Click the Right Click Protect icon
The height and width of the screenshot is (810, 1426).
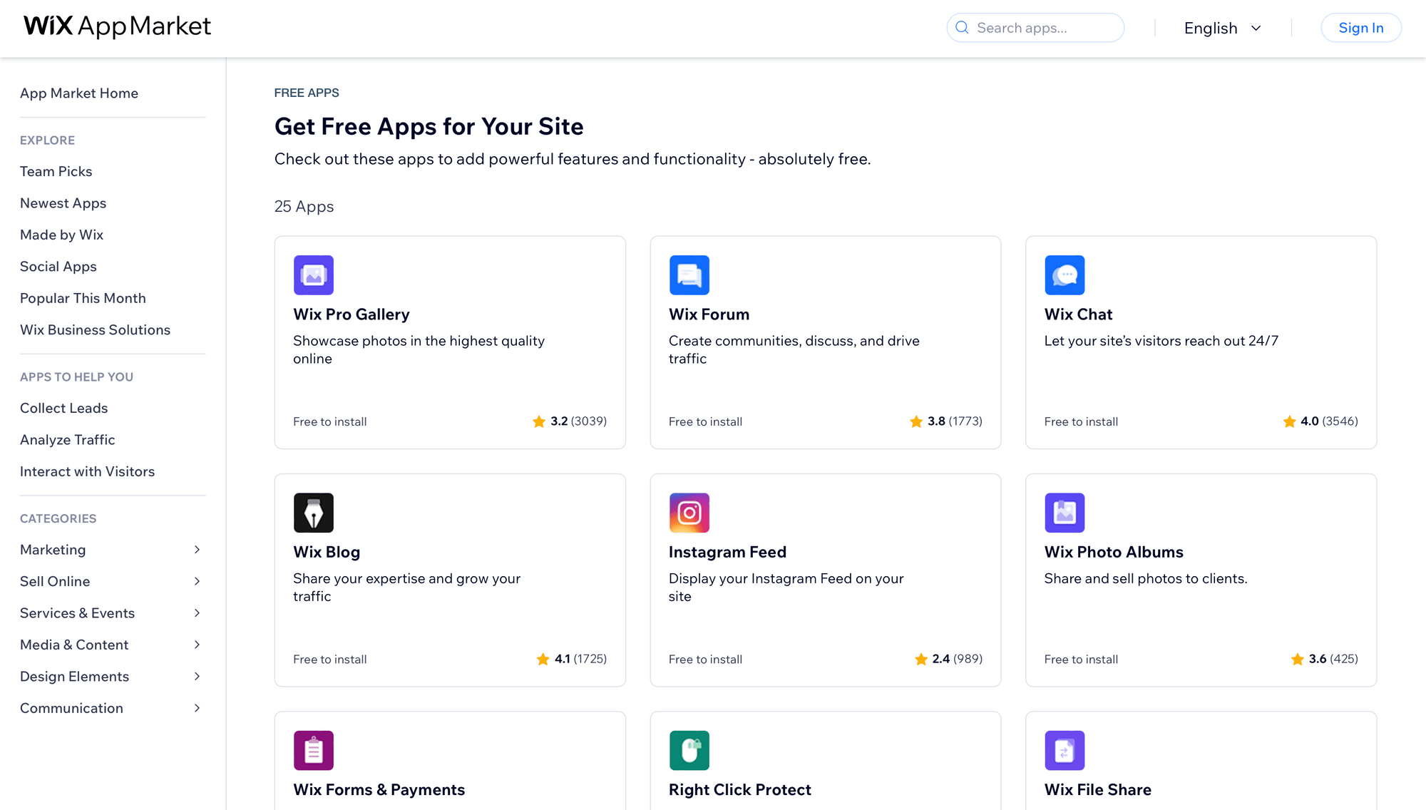[x=689, y=750]
